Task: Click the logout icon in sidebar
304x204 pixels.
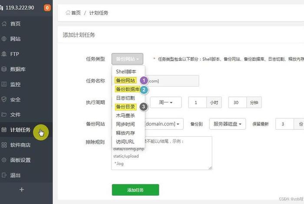Action: click(4, 175)
